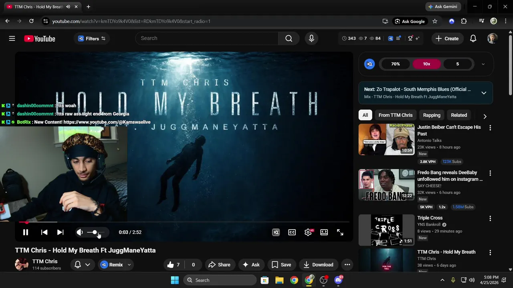Screen dimensions: 513x288
Task: Download the video
Action: click(x=319, y=264)
